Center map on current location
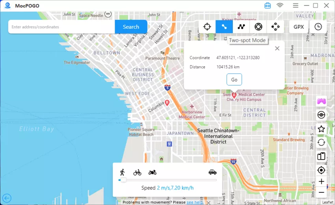Screen dimensions: 335x205 [321, 170]
